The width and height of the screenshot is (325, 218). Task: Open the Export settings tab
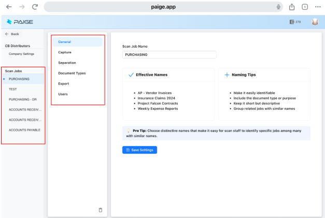click(63, 83)
